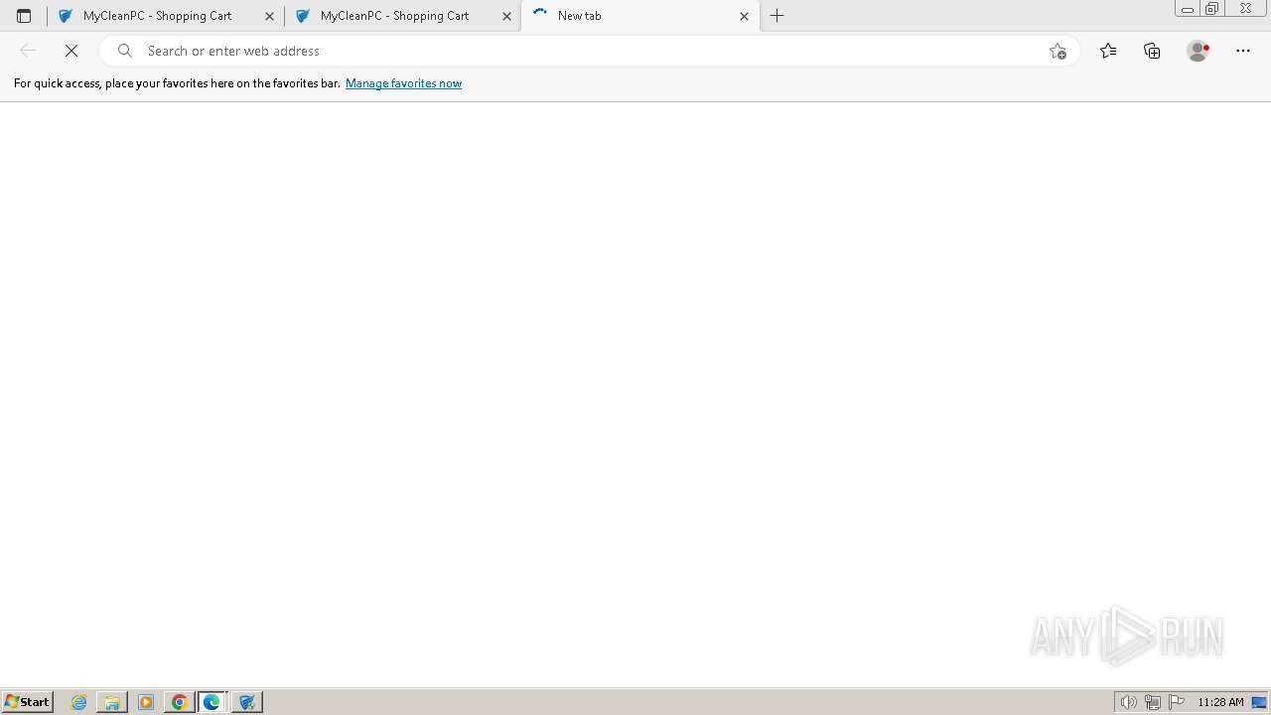Open Settings and more ellipsis menu
Screen dimensions: 1271x715
pyautogui.click(x=1243, y=51)
